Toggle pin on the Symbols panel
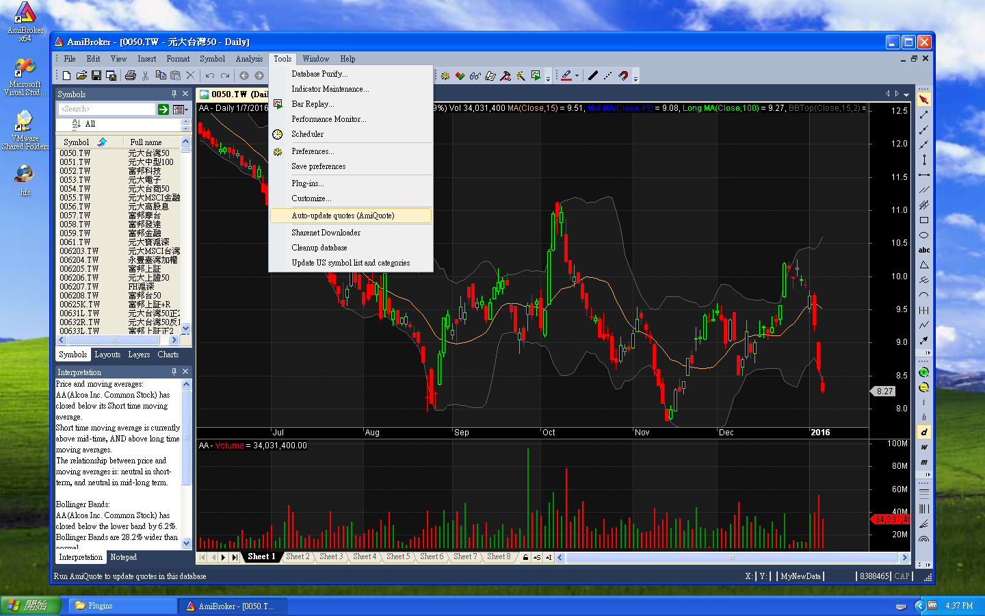Viewport: 985px width, 616px height. point(174,94)
